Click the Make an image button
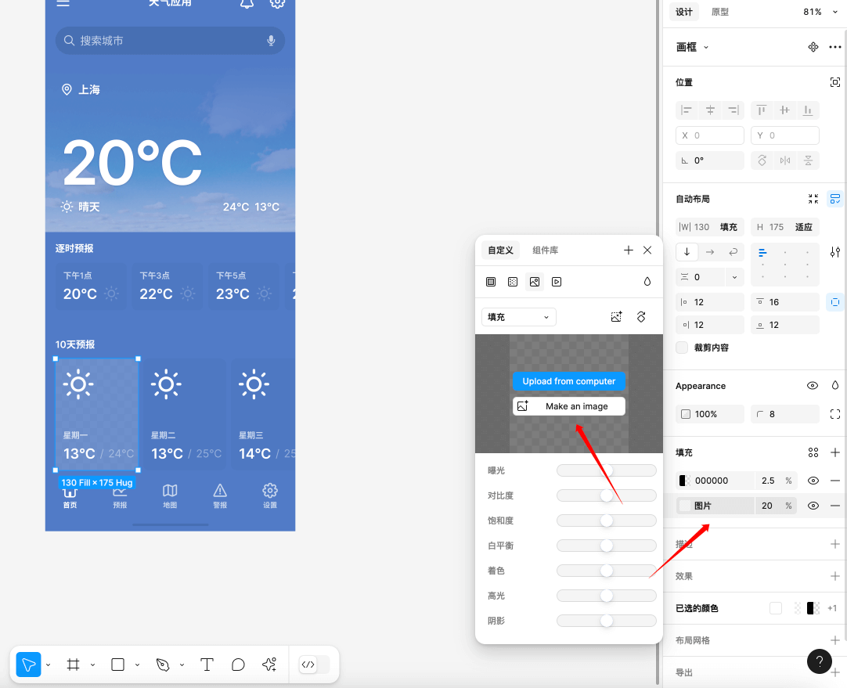 569,406
